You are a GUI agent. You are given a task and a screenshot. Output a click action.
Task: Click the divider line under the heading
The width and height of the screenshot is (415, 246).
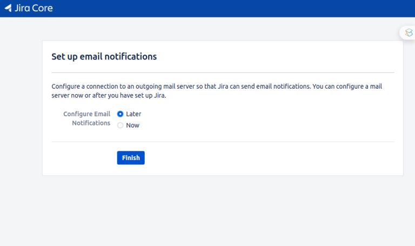point(223,72)
